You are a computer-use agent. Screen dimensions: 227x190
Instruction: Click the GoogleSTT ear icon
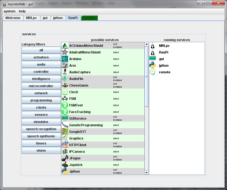[65, 132]
